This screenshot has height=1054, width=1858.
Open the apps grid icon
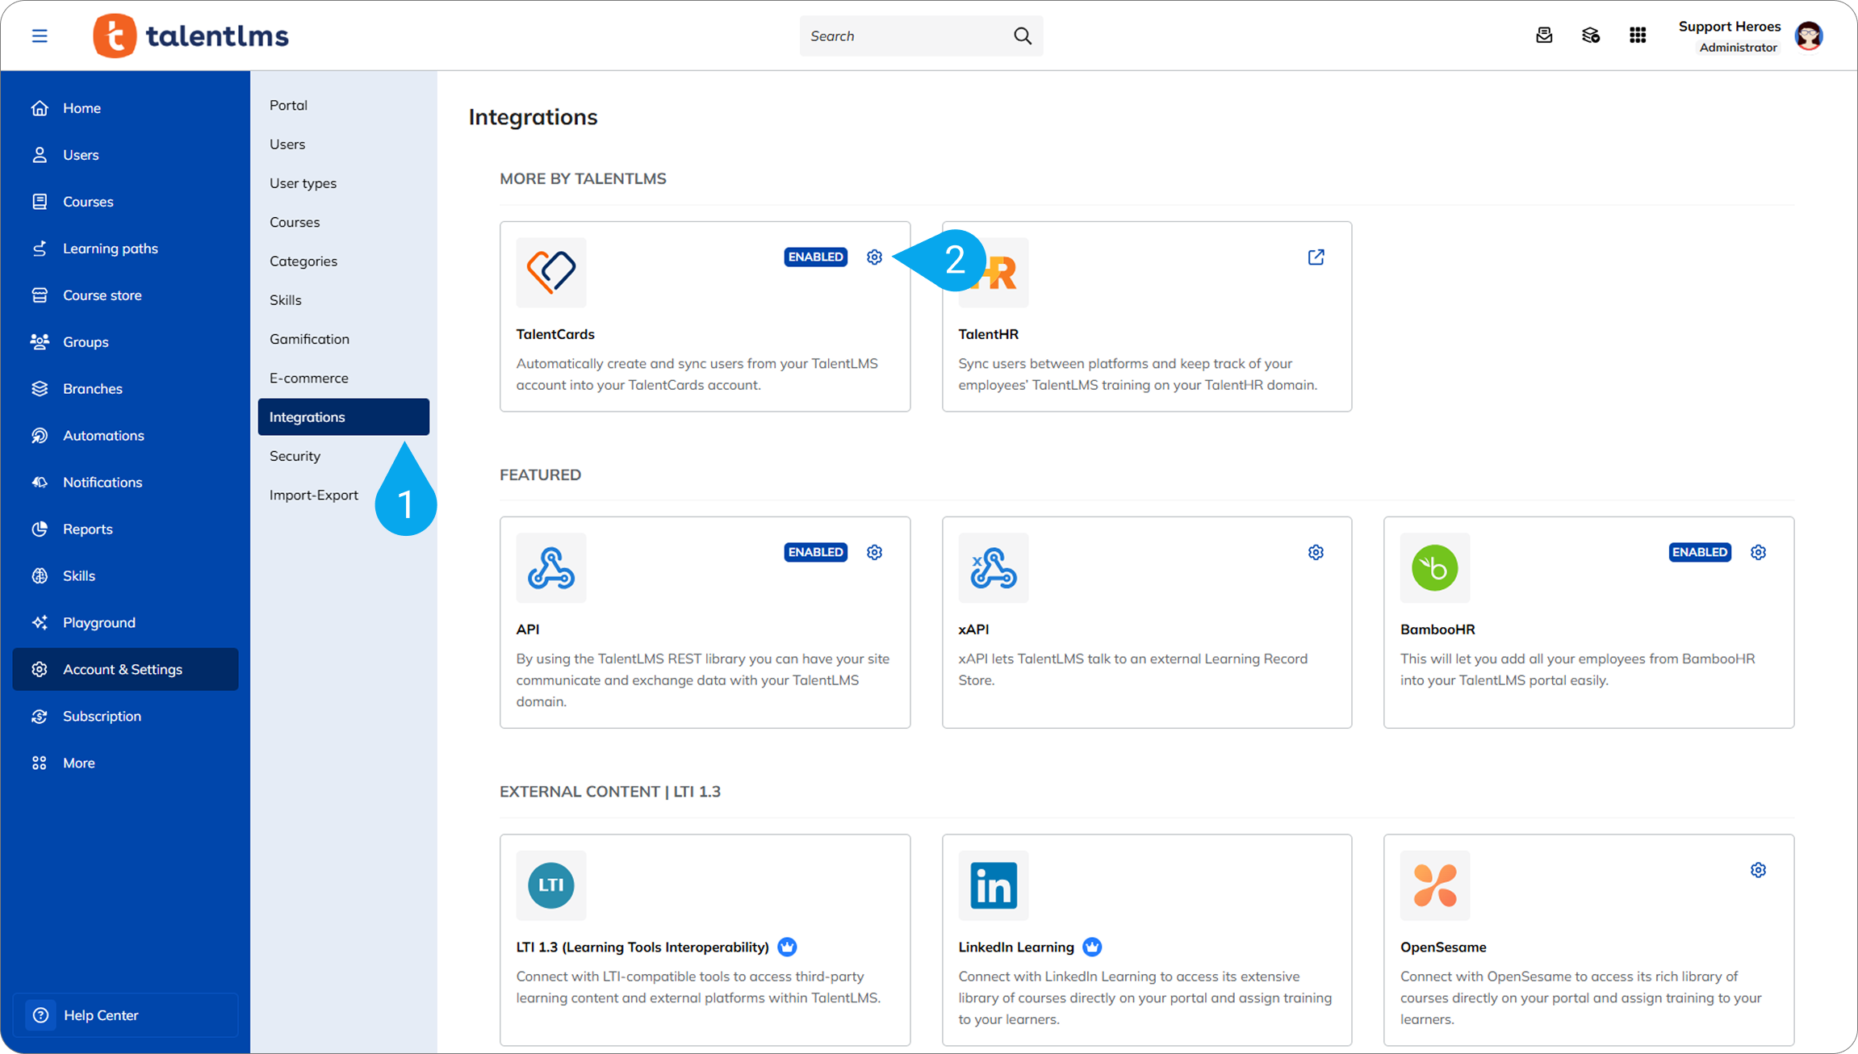[x=1638, y=36]
